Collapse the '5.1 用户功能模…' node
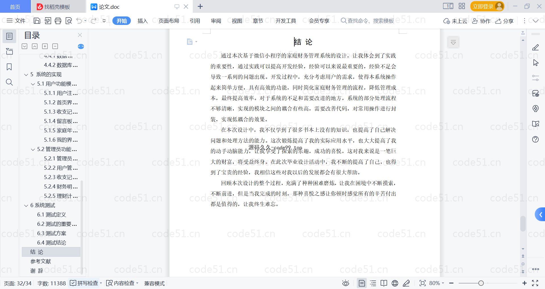 pyautogui.click(x=33, y=84)
